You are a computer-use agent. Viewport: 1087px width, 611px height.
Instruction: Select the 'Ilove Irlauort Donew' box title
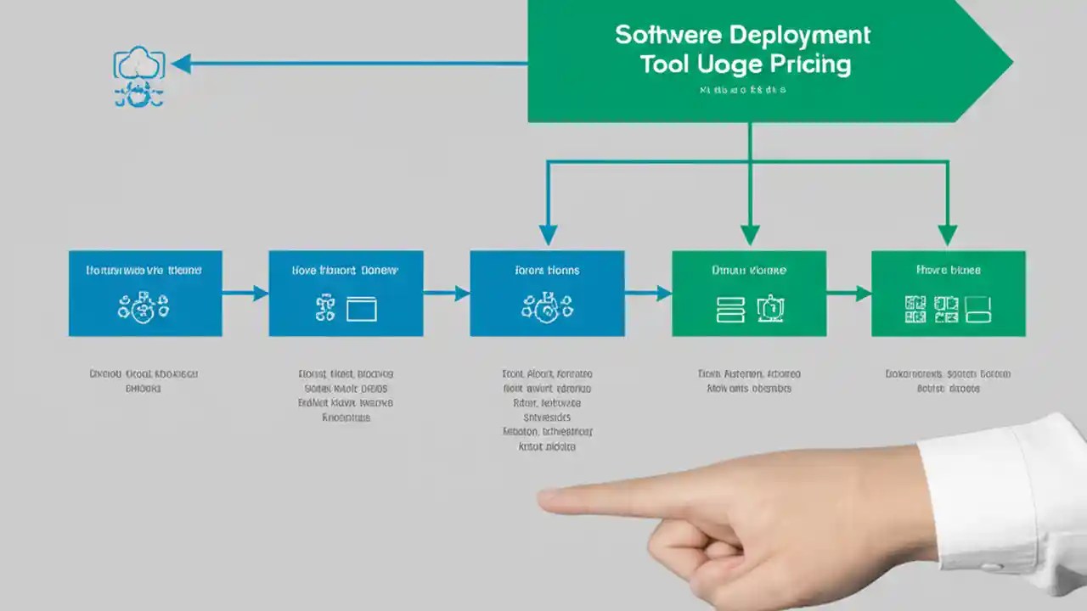[346, 270]
